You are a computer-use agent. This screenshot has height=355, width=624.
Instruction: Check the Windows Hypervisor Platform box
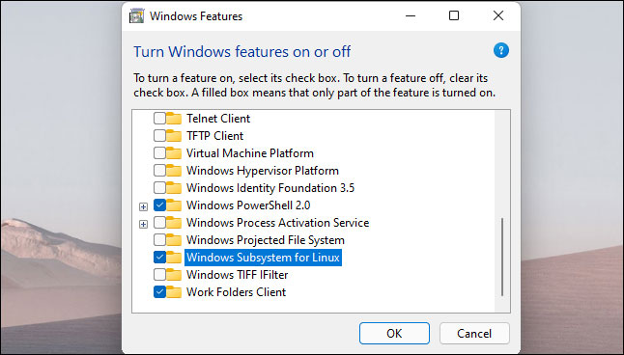pos(159,170)
